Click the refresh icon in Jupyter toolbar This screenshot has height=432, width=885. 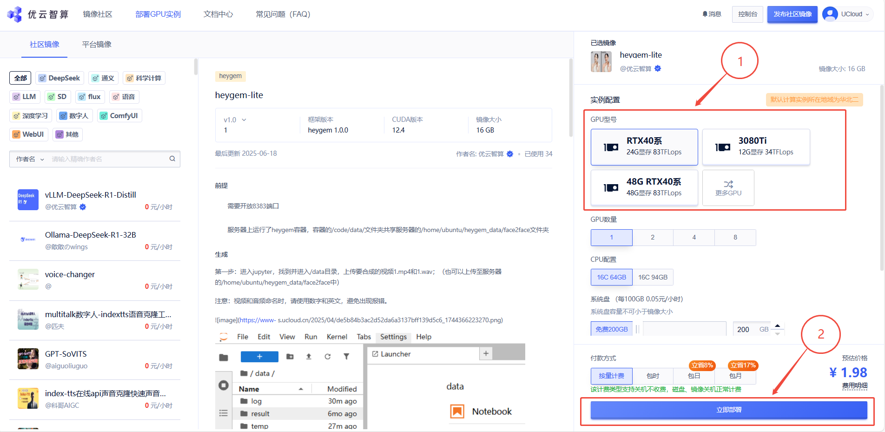tap(328, 357)
